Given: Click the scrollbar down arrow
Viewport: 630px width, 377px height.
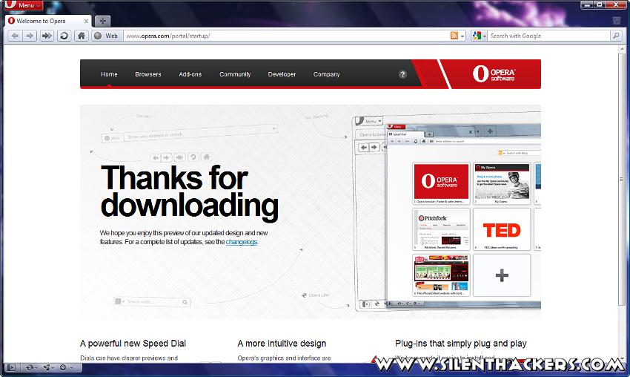Looking at the screenshot, I should [622, 359].
